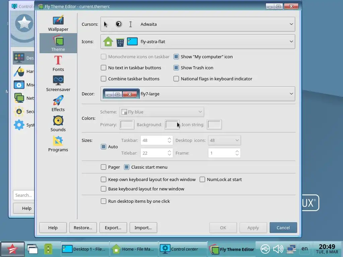
Task: Check Keep own keyboard layout for each window
Action: tap(104, 179)
